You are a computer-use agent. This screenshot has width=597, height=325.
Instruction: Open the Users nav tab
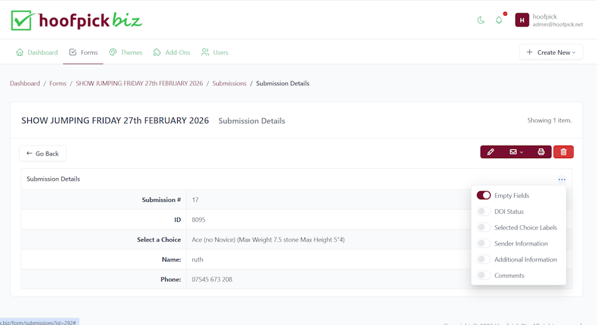pos(215,52)
